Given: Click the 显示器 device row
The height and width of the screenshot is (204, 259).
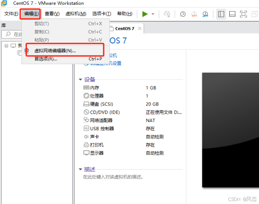Looking at the screenshot, I should tap(133, 153).
